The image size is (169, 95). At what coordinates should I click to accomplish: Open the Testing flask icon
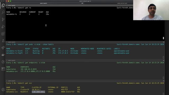click(3, 41)
